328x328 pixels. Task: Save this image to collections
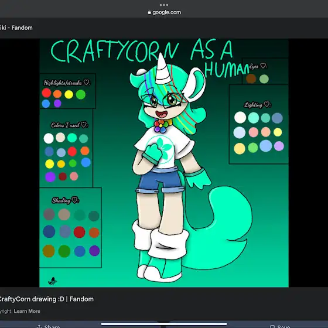(280, 326)
